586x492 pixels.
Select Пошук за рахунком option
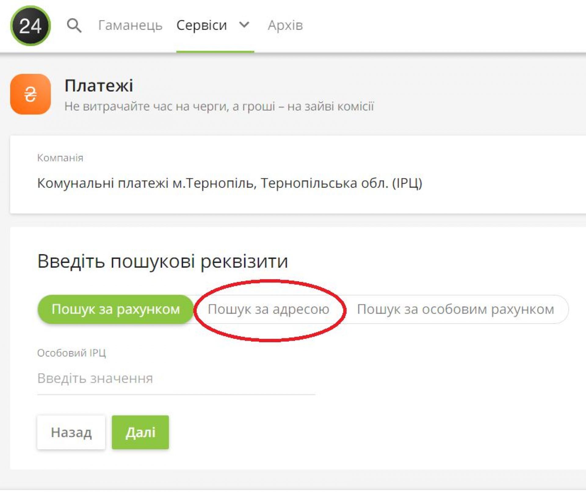(x=115, y=309)
